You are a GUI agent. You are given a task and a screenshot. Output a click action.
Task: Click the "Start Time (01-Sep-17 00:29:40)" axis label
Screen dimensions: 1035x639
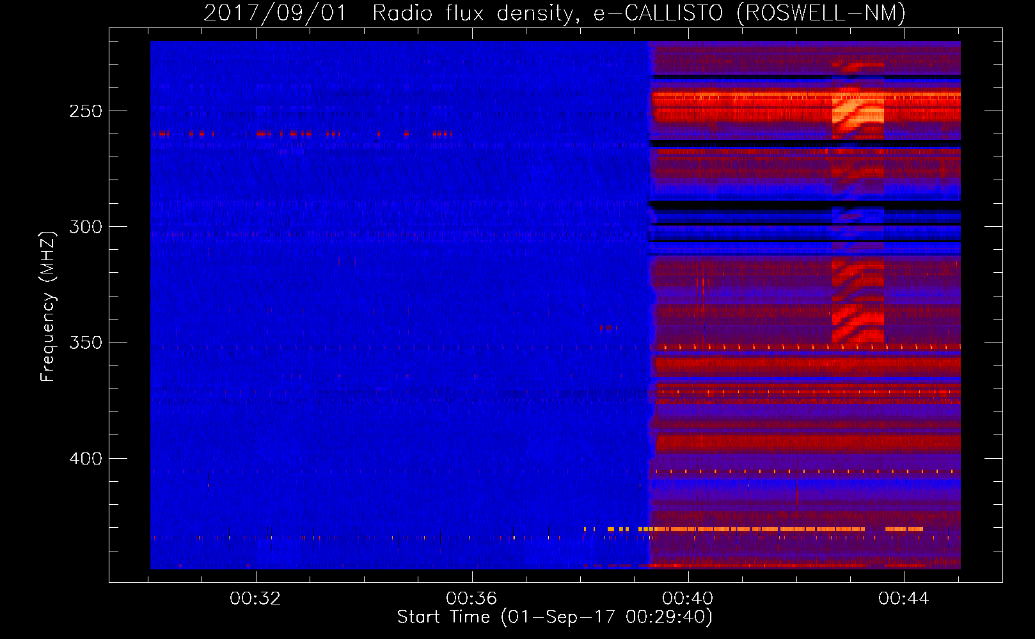(555, 617)
